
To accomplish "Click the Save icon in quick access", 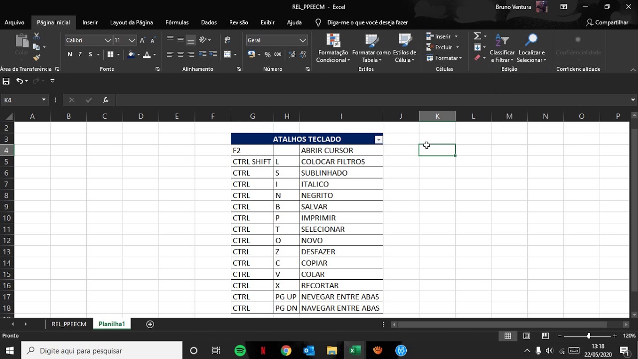I will click(6, 81).
